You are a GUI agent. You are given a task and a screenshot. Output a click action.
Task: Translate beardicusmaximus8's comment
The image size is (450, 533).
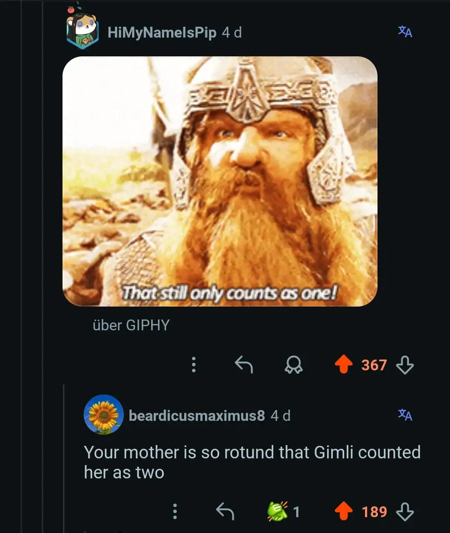(x=405, y=415)
